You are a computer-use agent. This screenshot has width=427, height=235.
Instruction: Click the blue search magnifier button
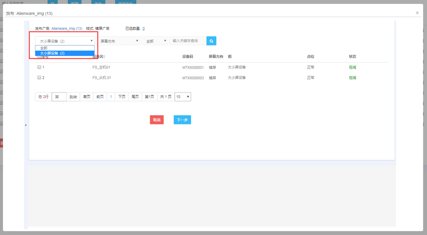click(x=211, y=41)
